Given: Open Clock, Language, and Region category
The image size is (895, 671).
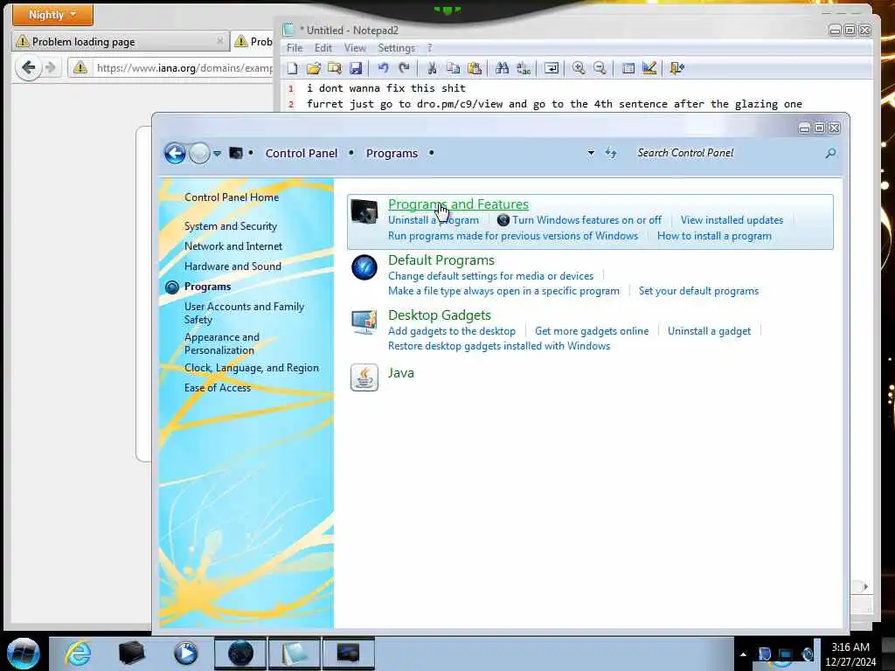Looking at the screenshot, I should pos(252,368).
